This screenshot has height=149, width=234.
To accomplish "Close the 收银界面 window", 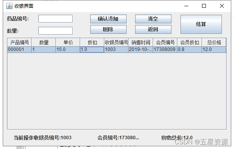I will point(222,6).
